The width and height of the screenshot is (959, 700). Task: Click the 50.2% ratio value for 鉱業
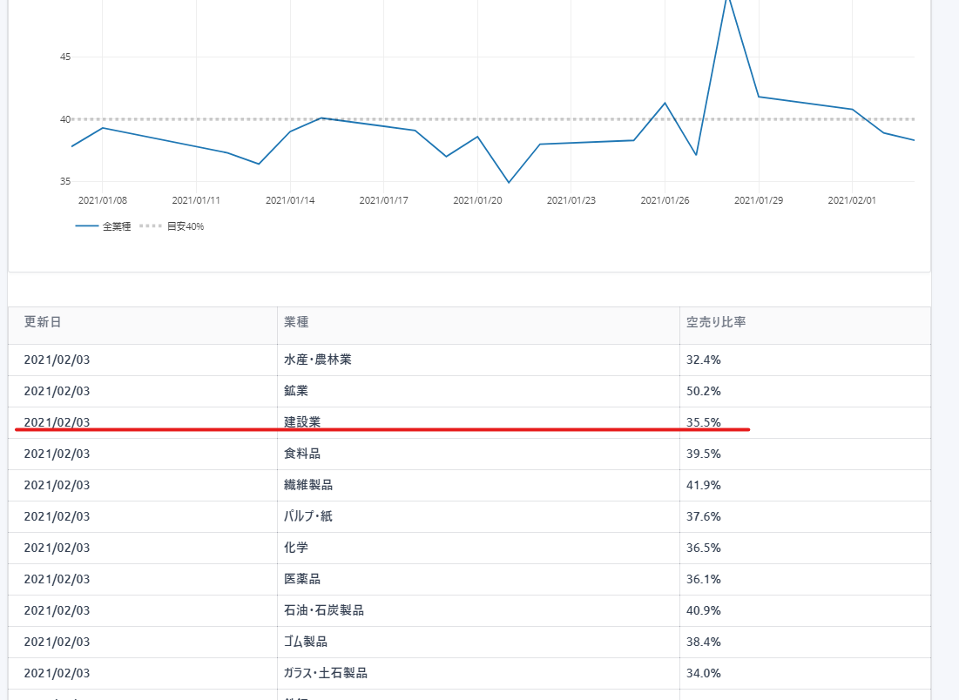[704, 391]
